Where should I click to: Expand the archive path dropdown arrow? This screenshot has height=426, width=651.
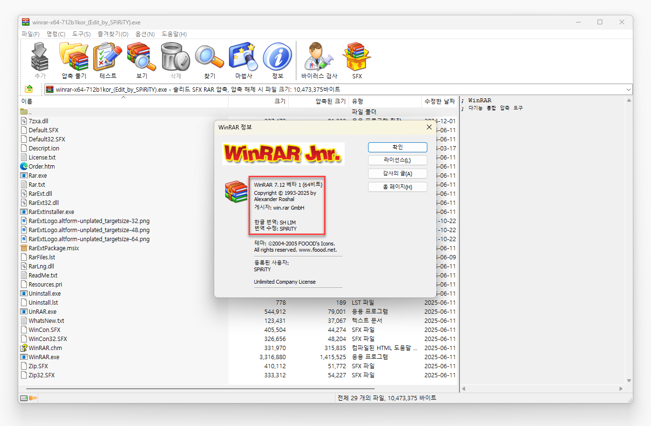[628, 89]
